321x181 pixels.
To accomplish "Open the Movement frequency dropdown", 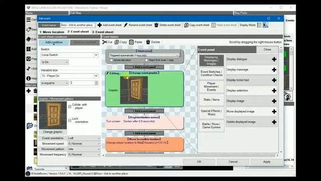I will 84,154.
